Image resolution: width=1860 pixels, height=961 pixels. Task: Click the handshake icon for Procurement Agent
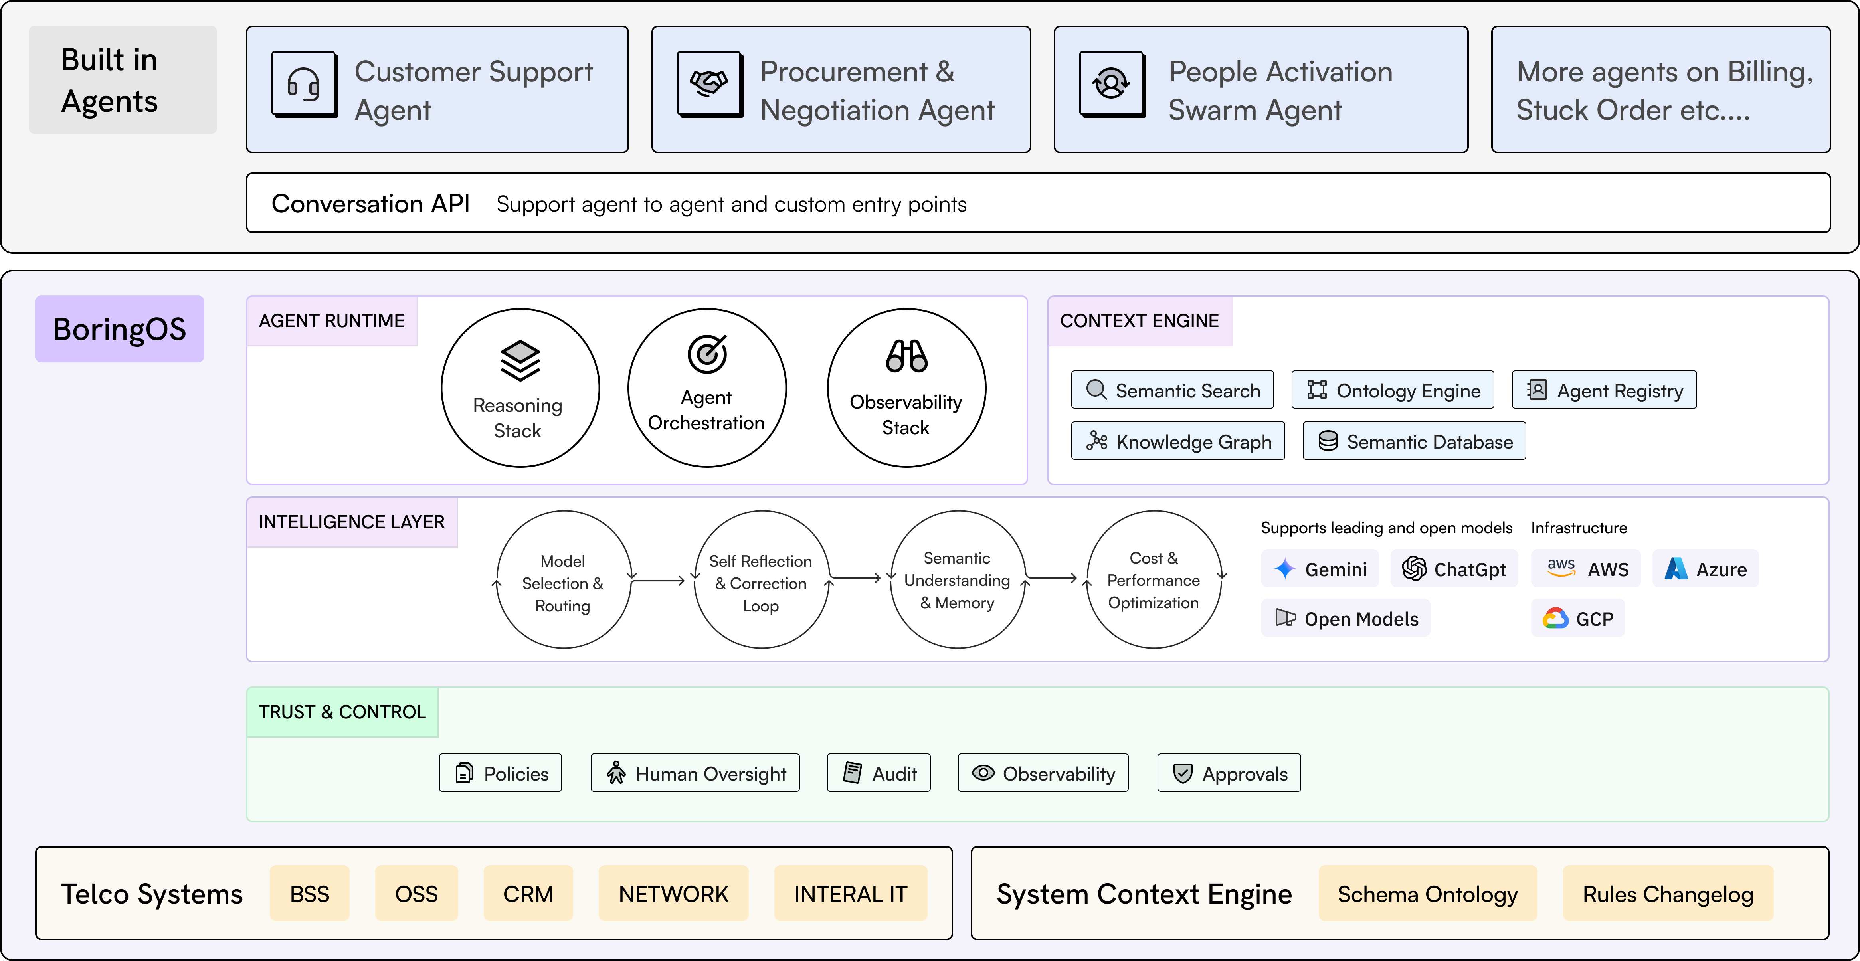[x=709, y=84]
